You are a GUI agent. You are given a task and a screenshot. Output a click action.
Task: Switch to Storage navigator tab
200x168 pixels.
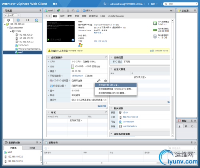click(27, 20)
